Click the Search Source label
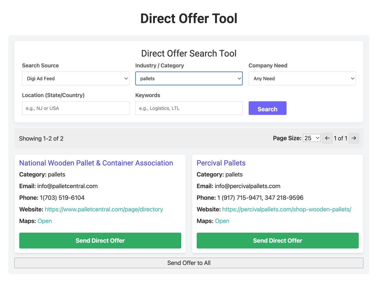Viewport: 387px width, 282px height. point(40,65)
